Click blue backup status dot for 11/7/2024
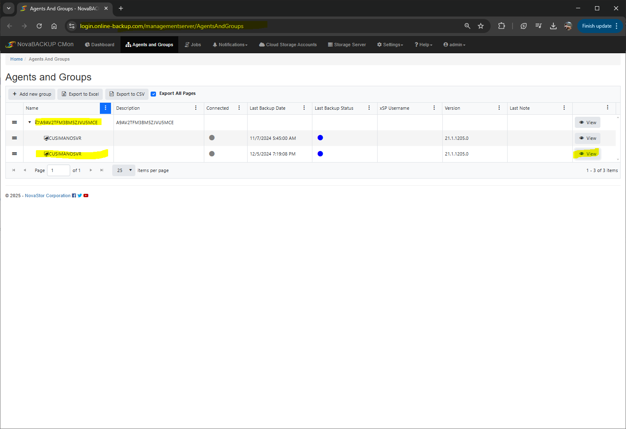626x429 pixels. (x=320, y=138)
